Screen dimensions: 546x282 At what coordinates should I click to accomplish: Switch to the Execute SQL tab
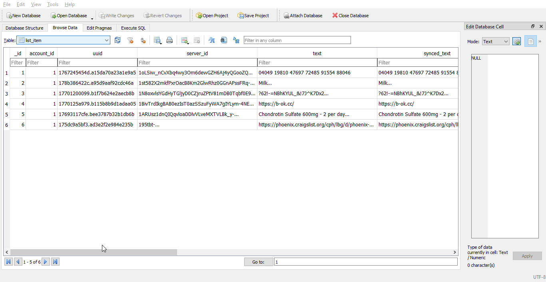click(133, 28)
